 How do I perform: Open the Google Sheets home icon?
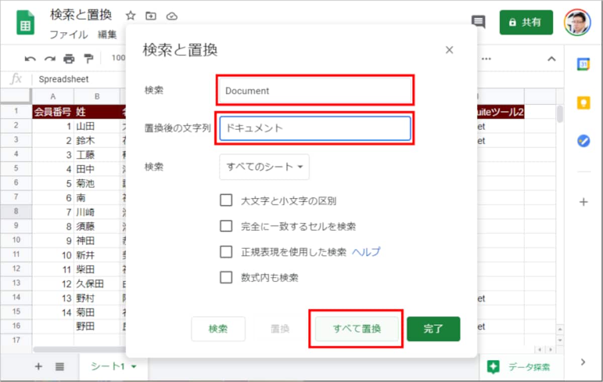25,24
